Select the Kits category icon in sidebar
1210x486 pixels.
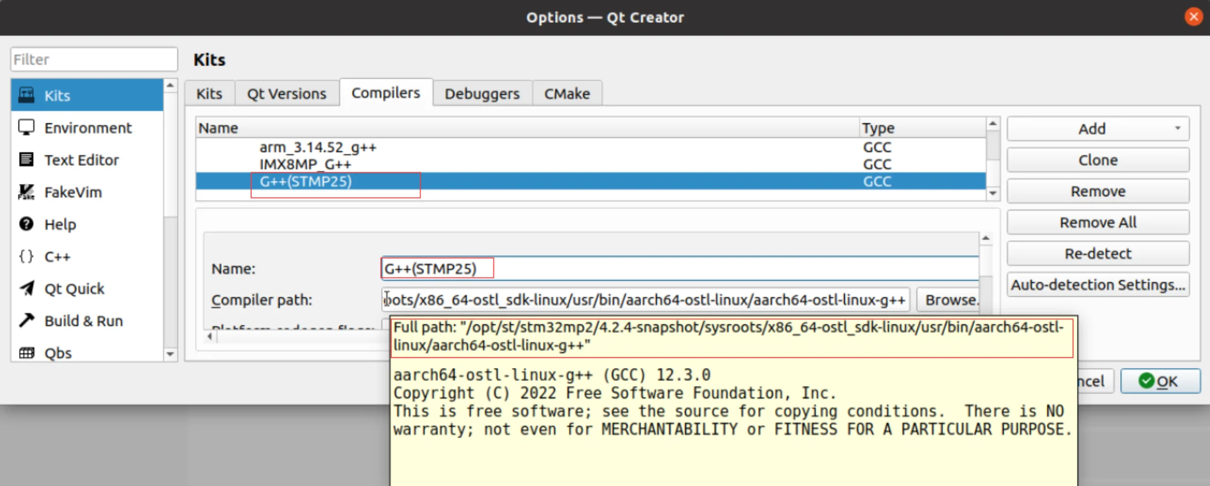click(x=26, y=95)
